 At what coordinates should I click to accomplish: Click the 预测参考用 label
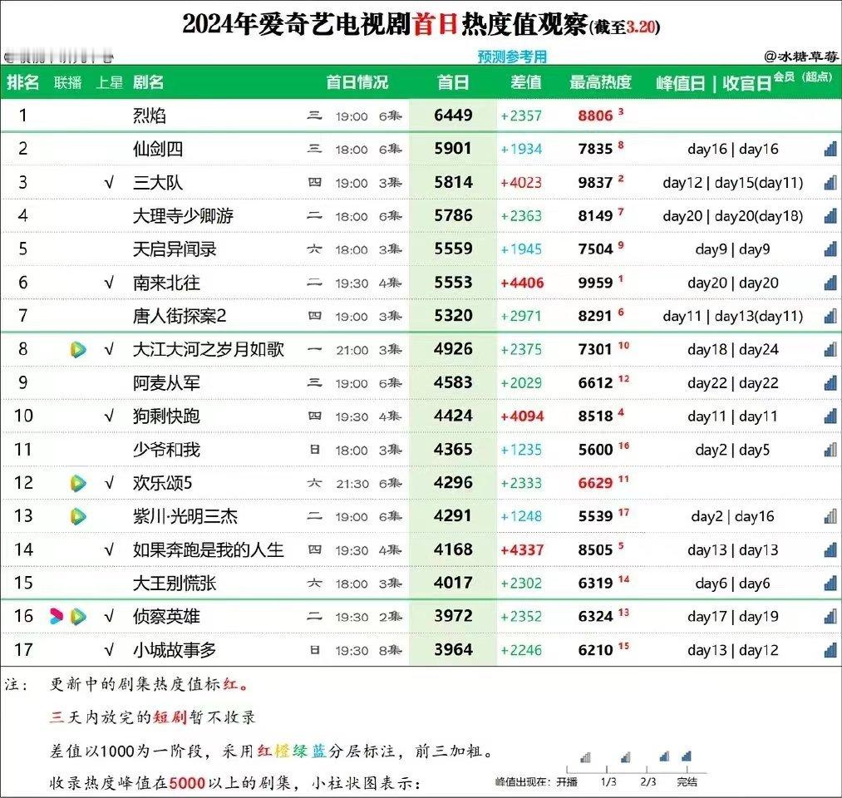pyautogui.click(x=512, y=57)
